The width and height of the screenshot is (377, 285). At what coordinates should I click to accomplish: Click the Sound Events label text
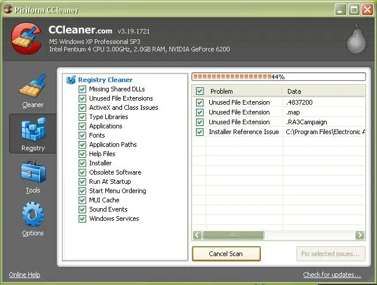[x=108, y=209]
